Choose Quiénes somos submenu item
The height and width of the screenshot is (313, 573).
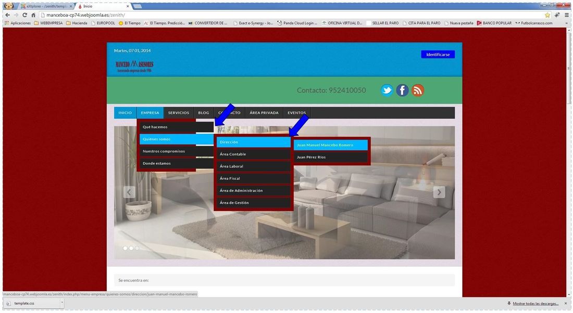tap(177, 139)
